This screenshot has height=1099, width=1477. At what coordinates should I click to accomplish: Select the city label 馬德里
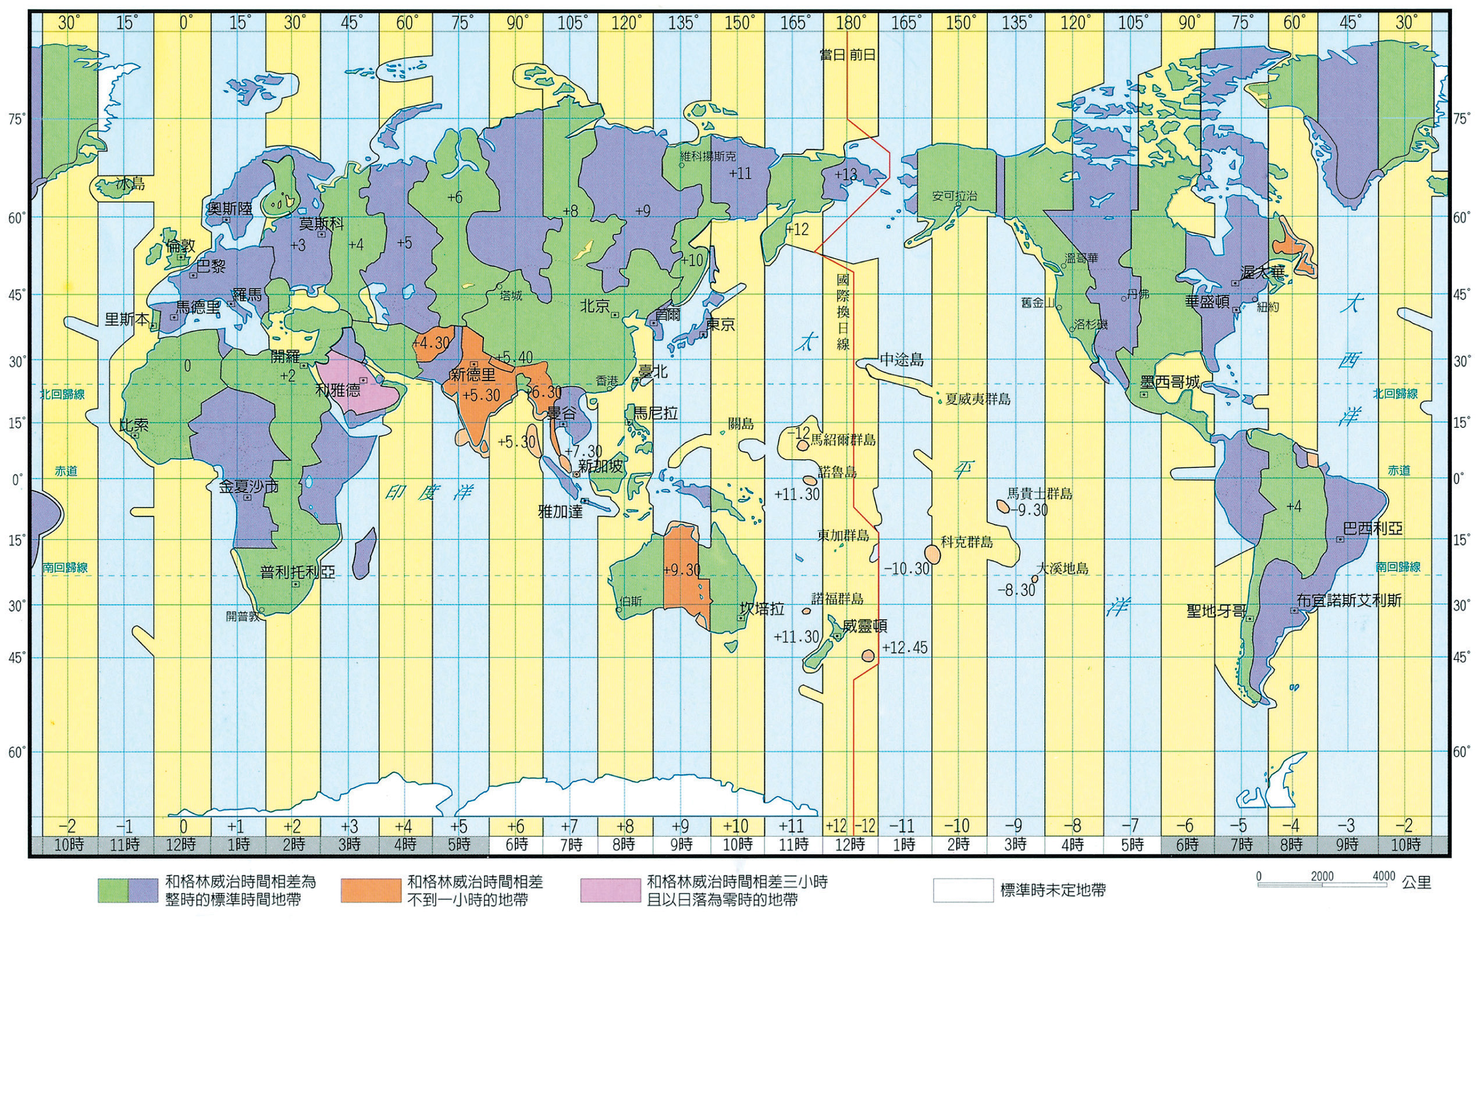pos(198,308)
